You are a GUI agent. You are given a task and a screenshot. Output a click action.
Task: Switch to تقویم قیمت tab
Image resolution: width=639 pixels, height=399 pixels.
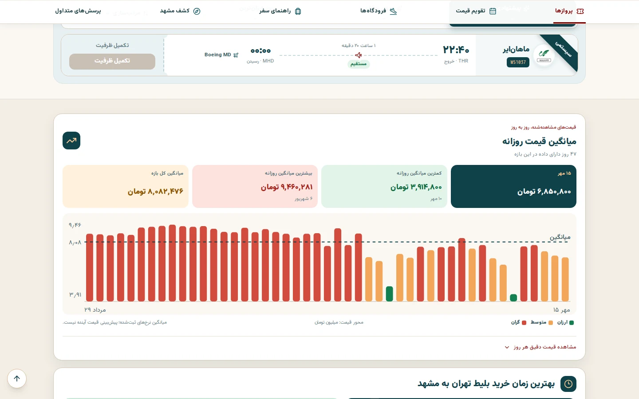coord(476,11)
